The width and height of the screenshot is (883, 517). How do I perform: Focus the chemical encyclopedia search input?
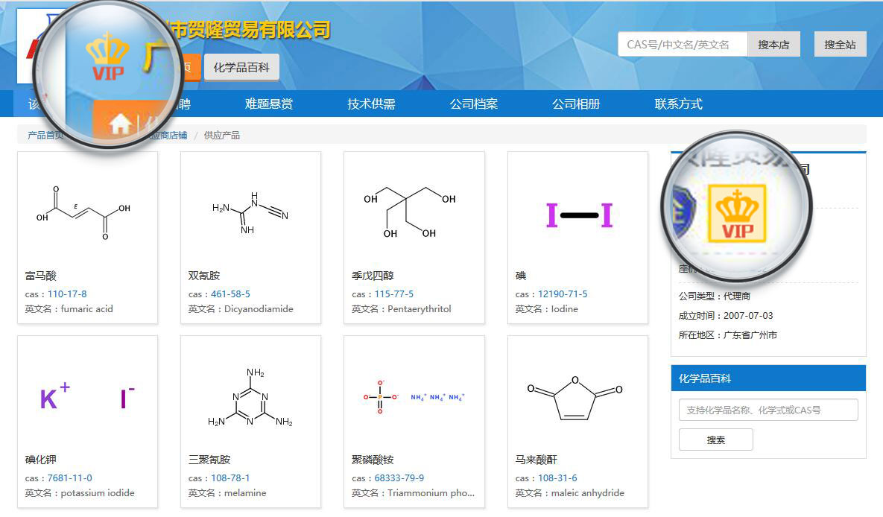(x=768, y=410)
